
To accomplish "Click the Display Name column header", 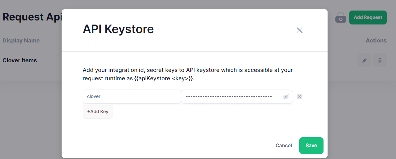I will coord(21,41).
